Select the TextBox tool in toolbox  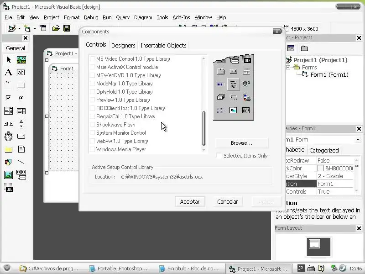tap(21, 72)
